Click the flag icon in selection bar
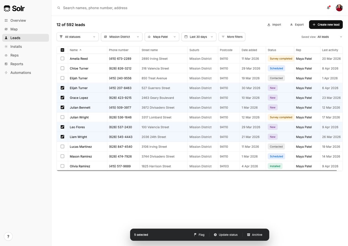 (195, 235)
